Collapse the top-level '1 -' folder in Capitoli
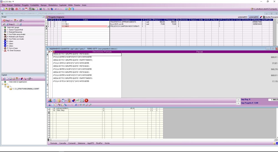Image resolution: width=278 pixels, height=152 pixels. (2, 84)
